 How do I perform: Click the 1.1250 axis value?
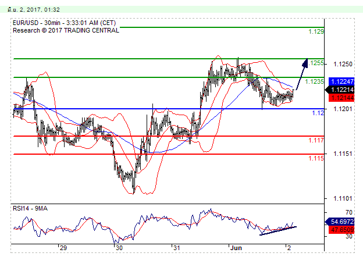coord(343,64)
